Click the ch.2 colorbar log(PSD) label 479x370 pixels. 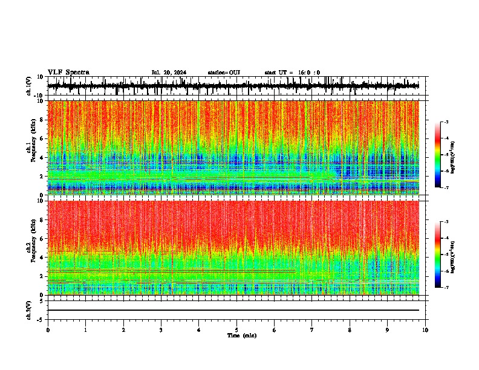(453, 257)
